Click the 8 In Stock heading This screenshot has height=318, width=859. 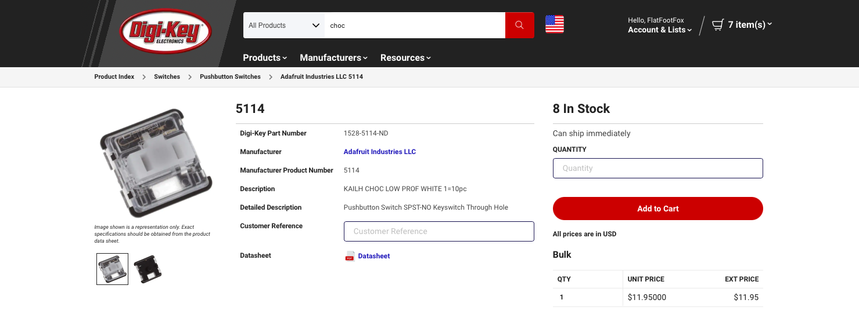coord(581,109)
